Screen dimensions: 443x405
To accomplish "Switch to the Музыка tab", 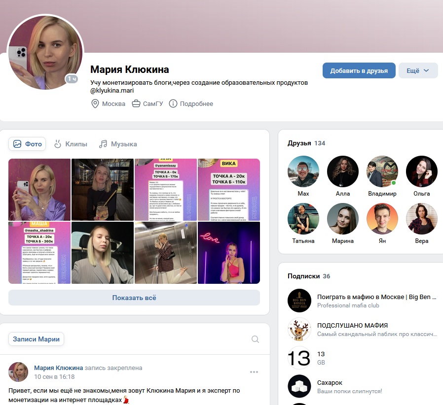I will tap(118, 144).
